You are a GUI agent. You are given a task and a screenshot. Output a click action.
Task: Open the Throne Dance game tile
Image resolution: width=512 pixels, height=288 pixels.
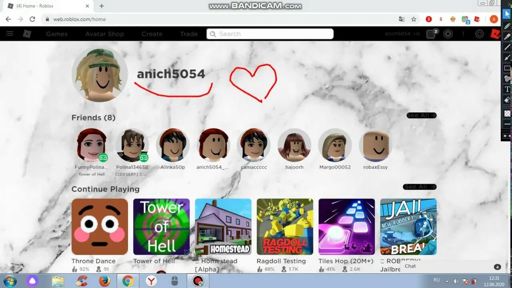(100, 227)
